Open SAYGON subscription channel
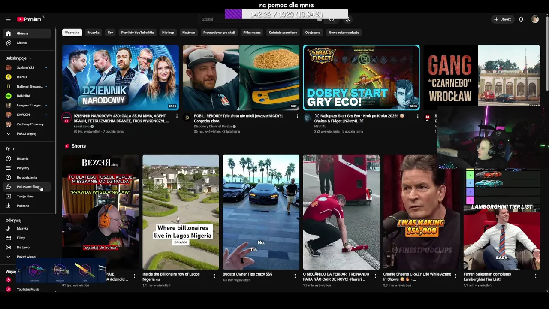 click(x=27, y=115)
